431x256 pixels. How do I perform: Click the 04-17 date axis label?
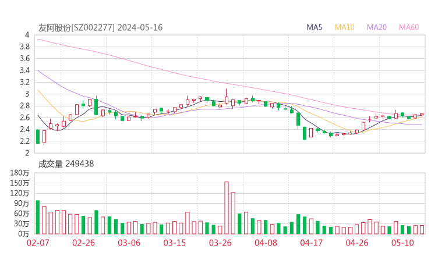(x=312, y=243)
